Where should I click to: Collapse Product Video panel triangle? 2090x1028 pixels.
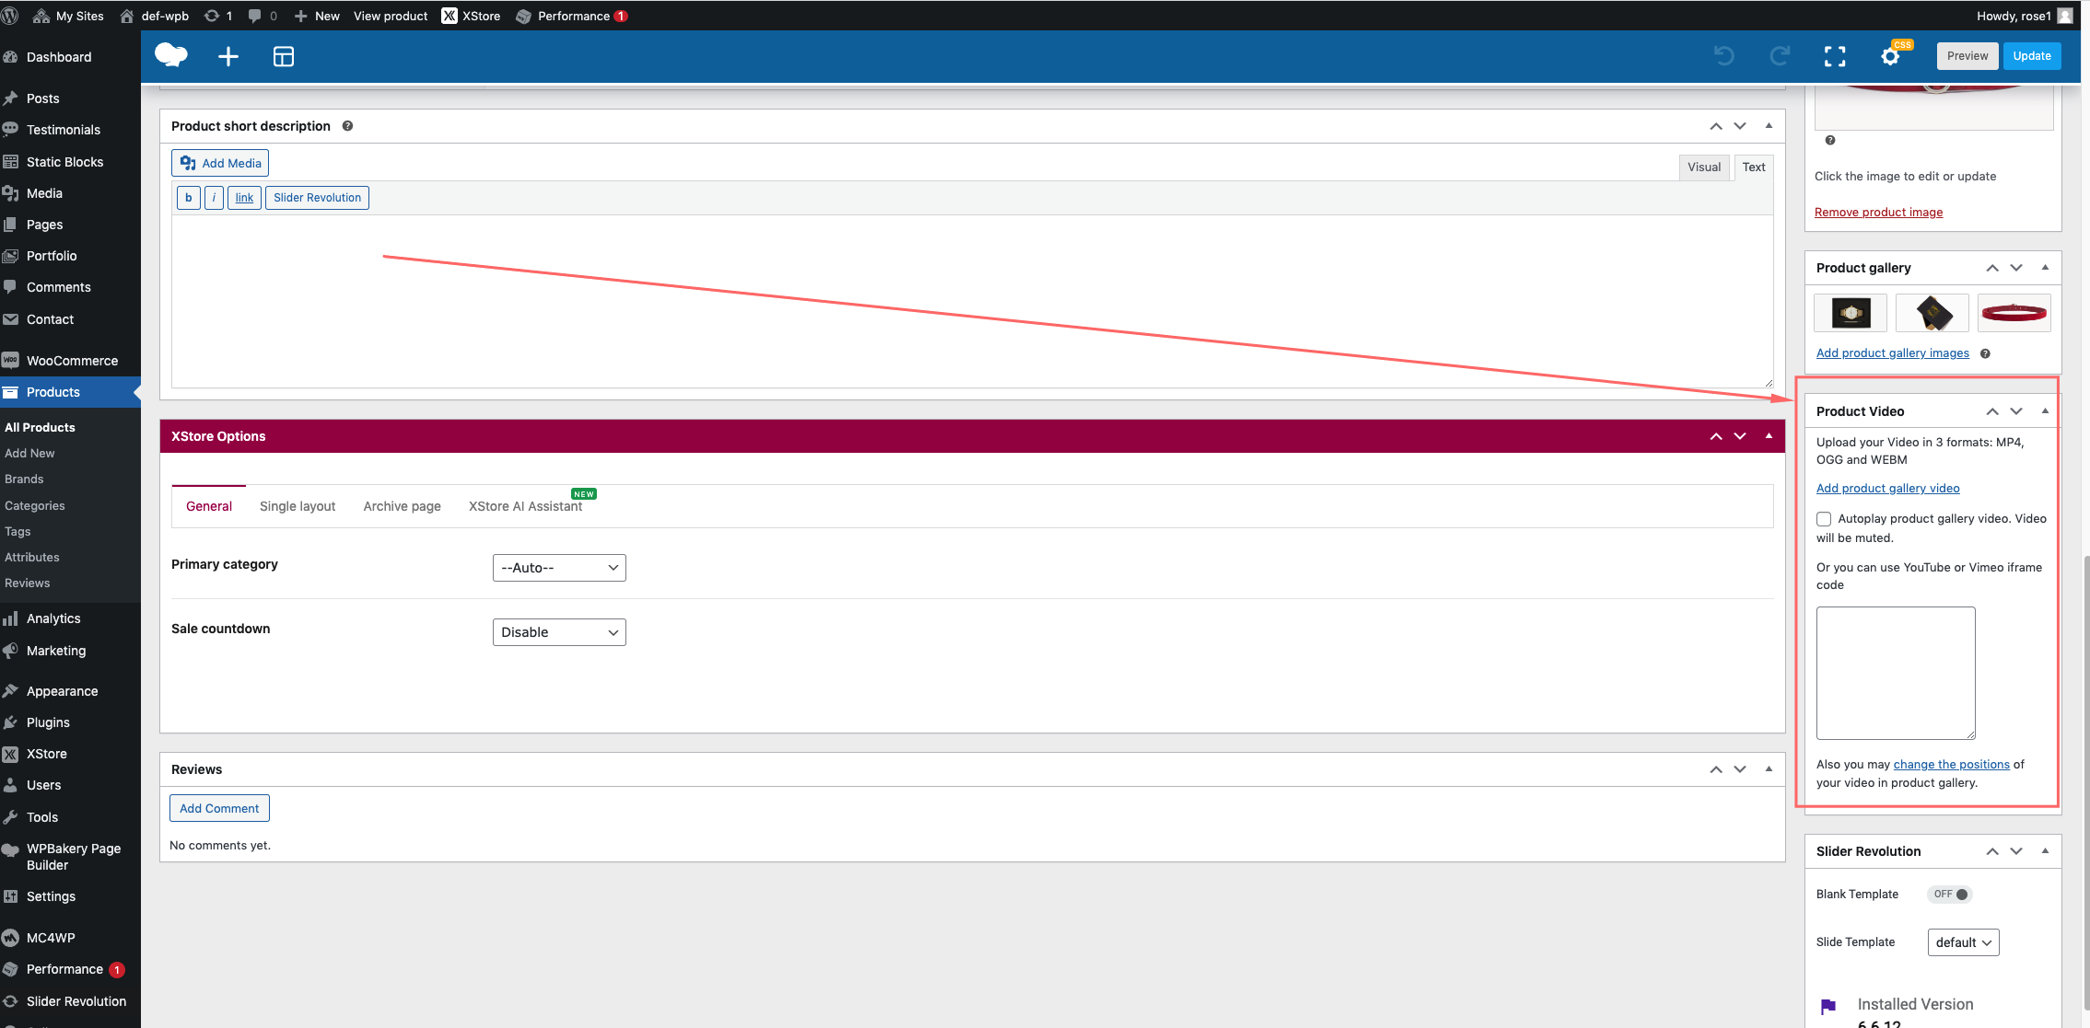point(2045,411)
